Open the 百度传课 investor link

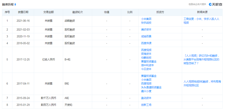pyautogui.click(x=146, y=43)
